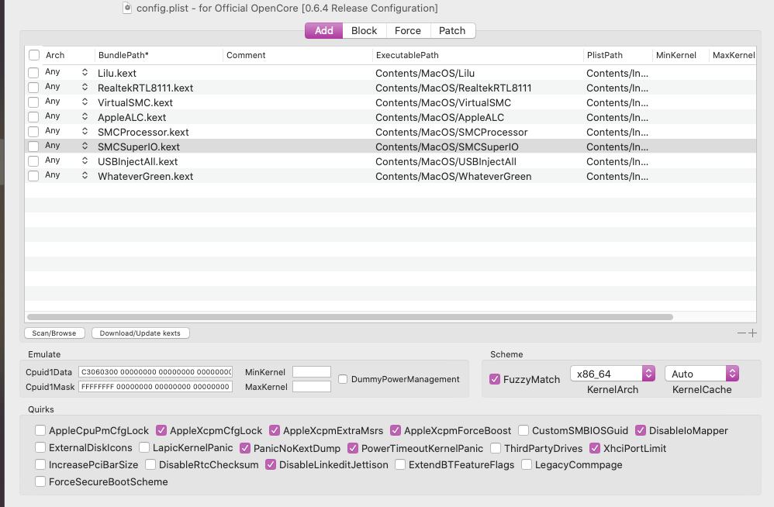This screenshot has height=507, width=774.
Task: Click the Comment column header
Action: [297, 55]
